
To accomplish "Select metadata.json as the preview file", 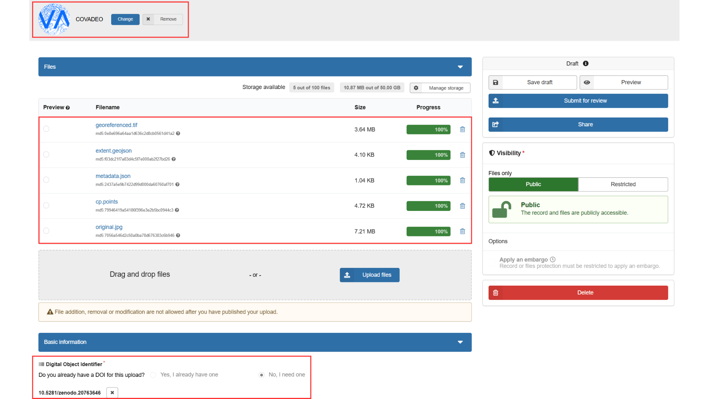I will [46, 180].
